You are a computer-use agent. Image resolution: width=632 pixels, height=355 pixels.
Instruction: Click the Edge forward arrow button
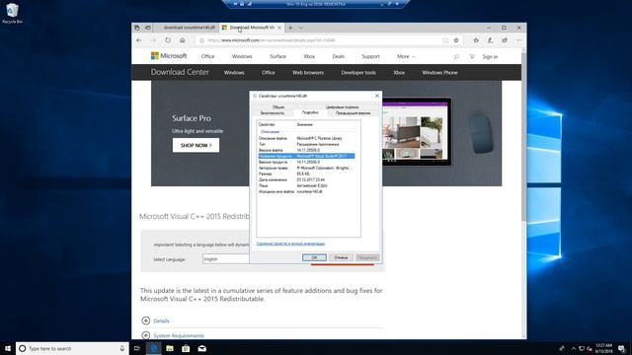pos(153,40)
